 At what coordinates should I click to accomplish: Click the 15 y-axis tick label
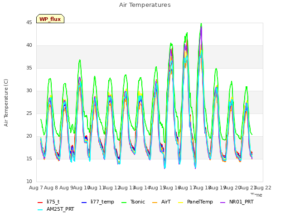[x=29, y=159]
